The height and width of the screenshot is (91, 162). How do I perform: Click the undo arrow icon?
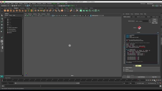tap(18, 6)
